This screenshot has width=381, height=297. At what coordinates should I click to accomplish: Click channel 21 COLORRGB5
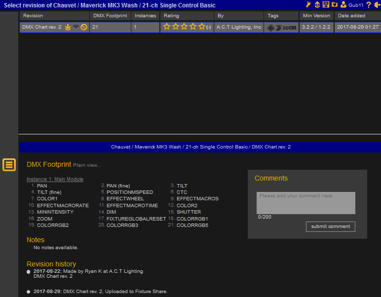(192, 225)
